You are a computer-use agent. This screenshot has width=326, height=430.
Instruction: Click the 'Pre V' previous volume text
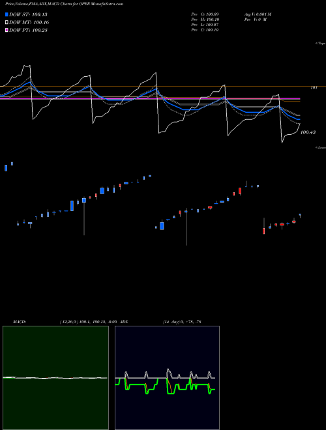[x=255, y=20]
